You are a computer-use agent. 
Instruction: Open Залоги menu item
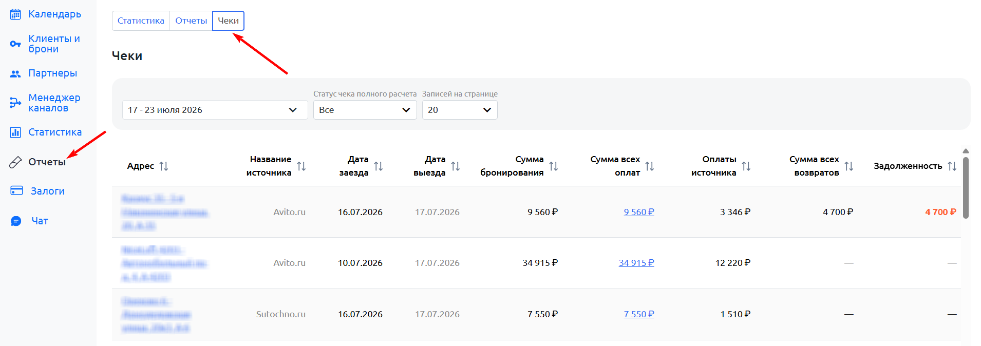(x=48, y=191)
